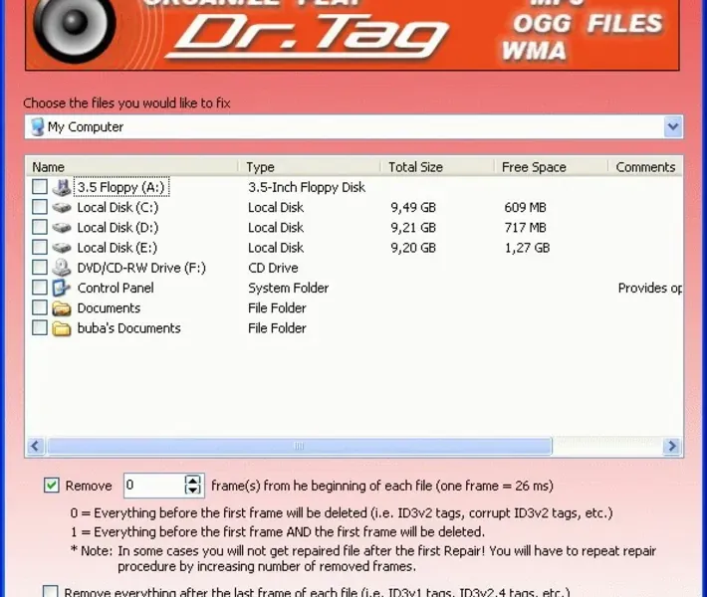
Task: Click the DVD/CD-RW Drive (F:) disc icon
Action: point(62,268)
